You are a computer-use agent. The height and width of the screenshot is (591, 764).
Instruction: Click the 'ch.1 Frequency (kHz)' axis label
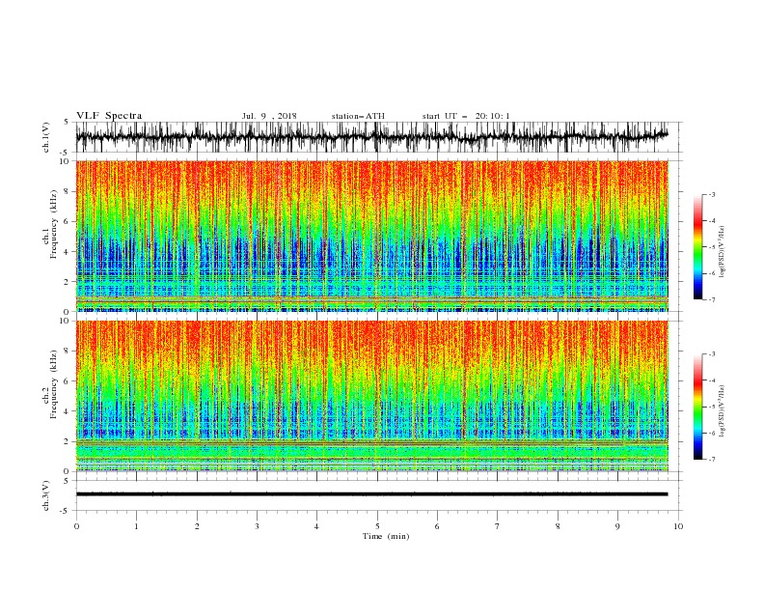(50, 236)
